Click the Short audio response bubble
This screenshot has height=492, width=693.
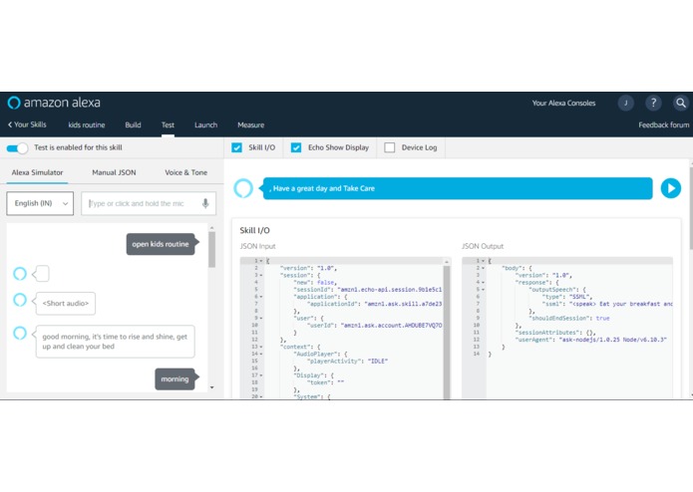[66, 303]
